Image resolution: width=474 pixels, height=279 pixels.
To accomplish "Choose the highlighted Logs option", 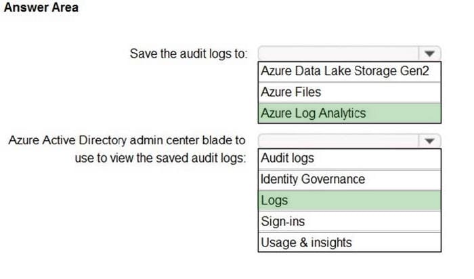I will 349,200.
